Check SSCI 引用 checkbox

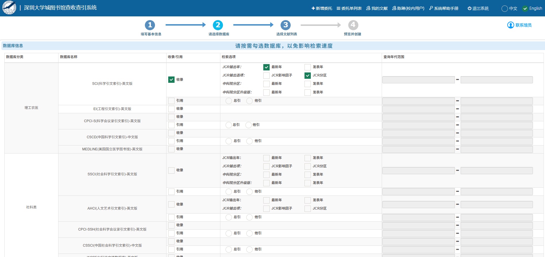(x=171, y=191)
